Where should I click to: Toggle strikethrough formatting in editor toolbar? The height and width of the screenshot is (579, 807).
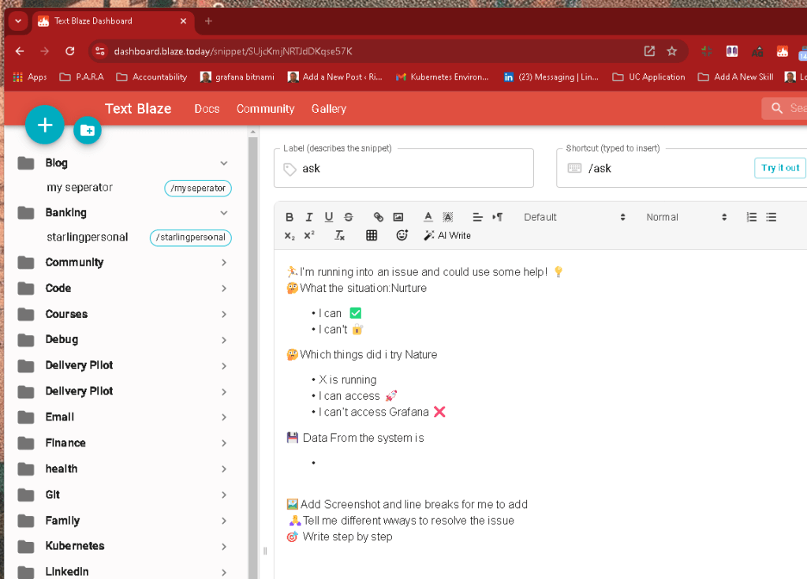tap(349, 217)
